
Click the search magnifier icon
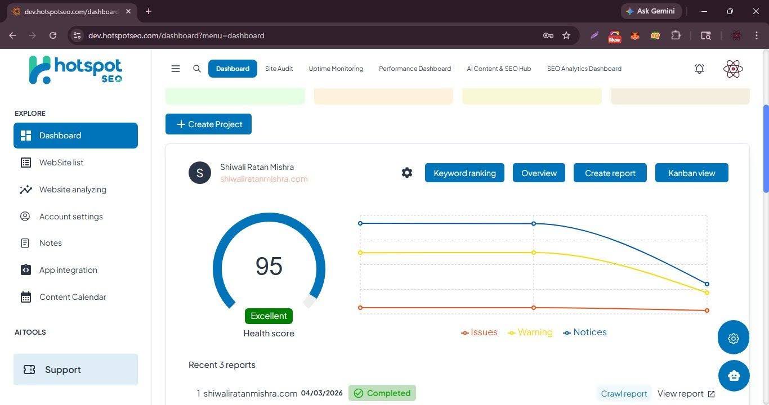[x=197, y=69]
